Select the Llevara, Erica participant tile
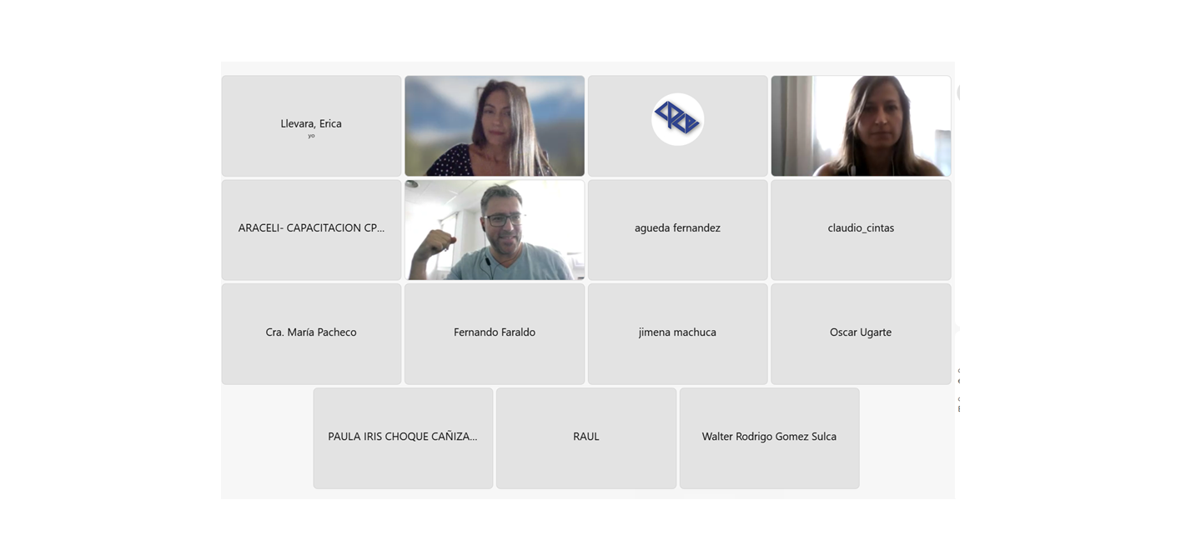Screen dimensions: 1181x560 pos(311,126)
